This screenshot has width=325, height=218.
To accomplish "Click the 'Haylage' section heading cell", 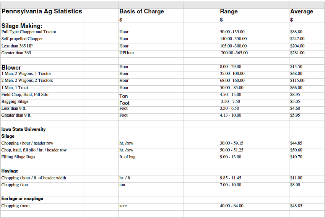I will coord(10,171).
